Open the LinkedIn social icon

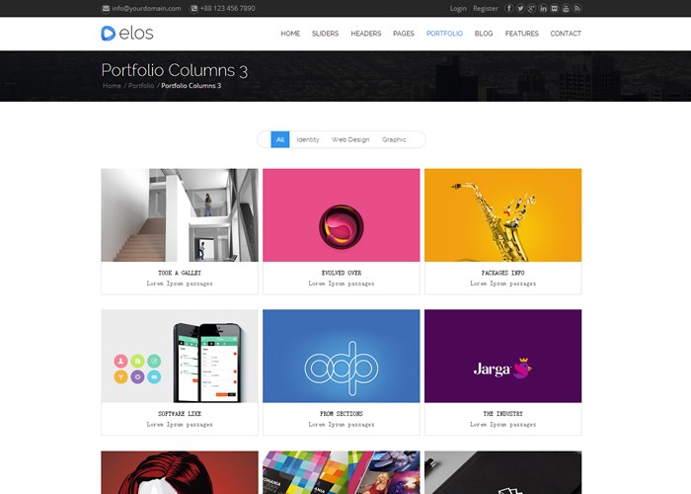[543, 8]
